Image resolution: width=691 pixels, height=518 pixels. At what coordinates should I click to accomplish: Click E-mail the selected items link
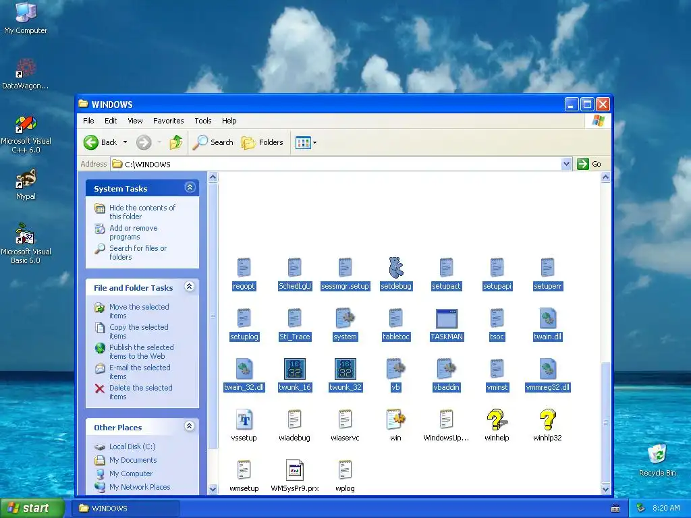(140, 372)
